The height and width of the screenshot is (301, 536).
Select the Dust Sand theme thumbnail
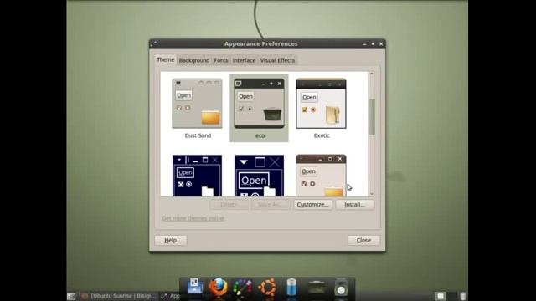pos(197,104)
